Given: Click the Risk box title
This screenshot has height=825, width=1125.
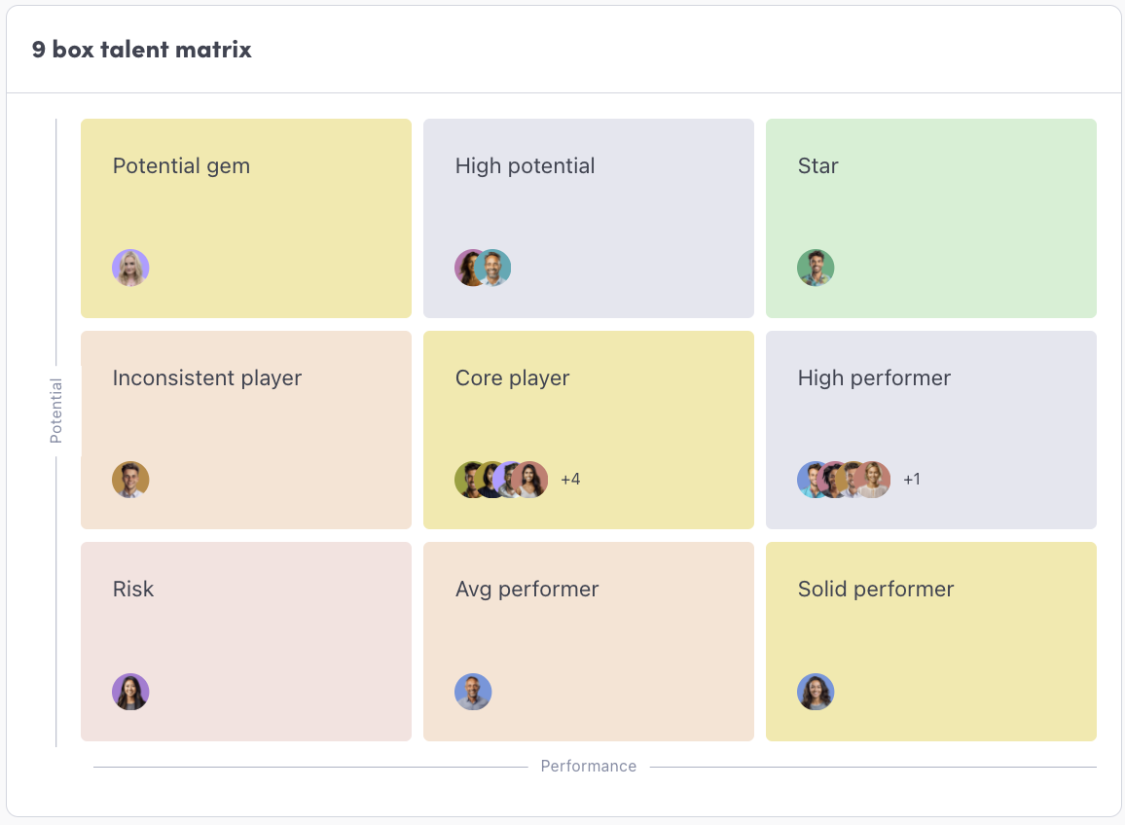Looking at the screenshot, I should click(x=133, y=590).
